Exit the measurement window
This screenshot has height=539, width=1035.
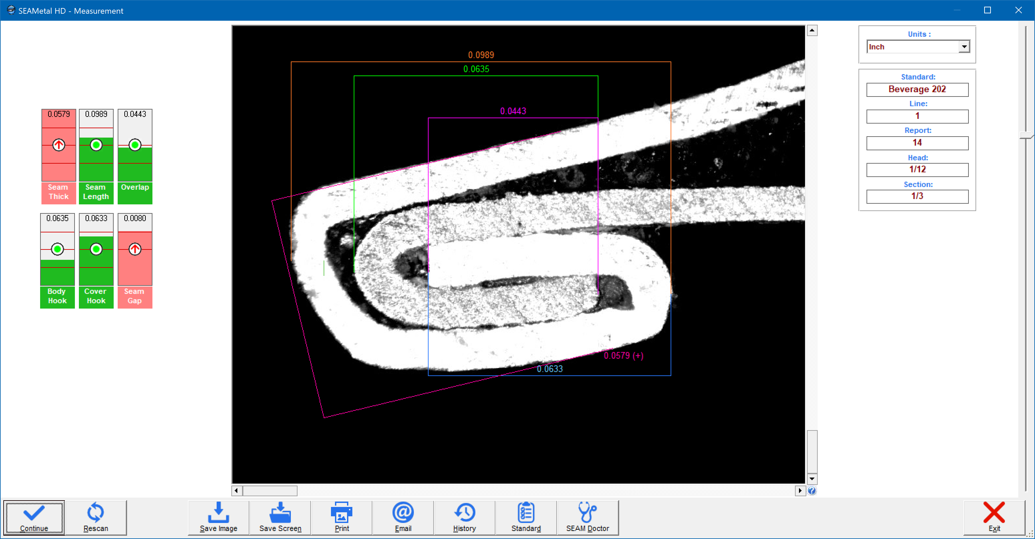click(994, 517)
